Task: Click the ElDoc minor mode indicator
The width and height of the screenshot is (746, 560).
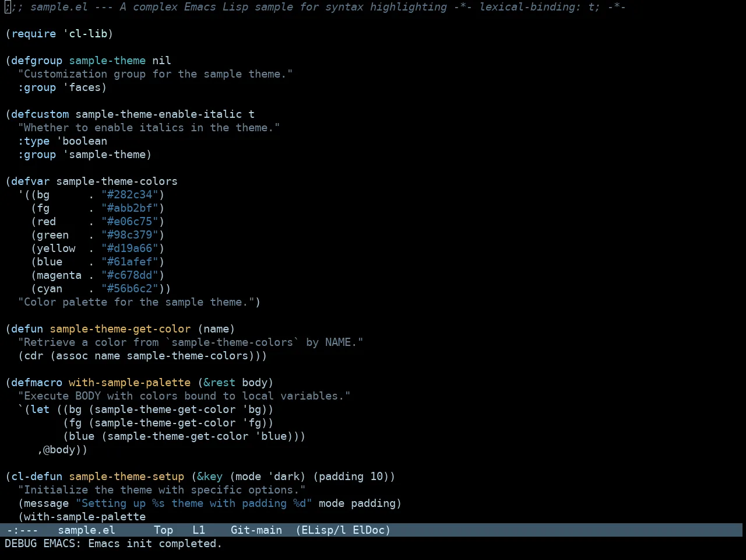Action: click(x=368, y=530)
